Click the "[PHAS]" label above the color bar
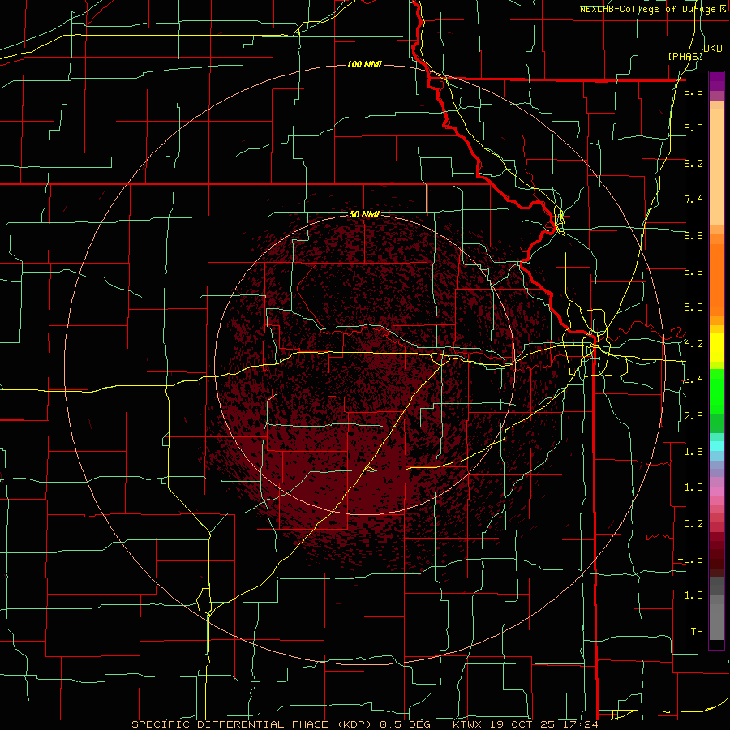This screenshot has width=730, height=730. pyautogui.click(x=685, y=56)
